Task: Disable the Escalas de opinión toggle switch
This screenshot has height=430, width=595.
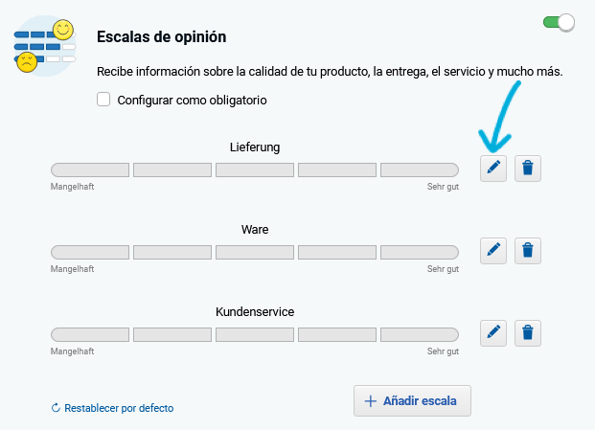Action: point(559,23)
